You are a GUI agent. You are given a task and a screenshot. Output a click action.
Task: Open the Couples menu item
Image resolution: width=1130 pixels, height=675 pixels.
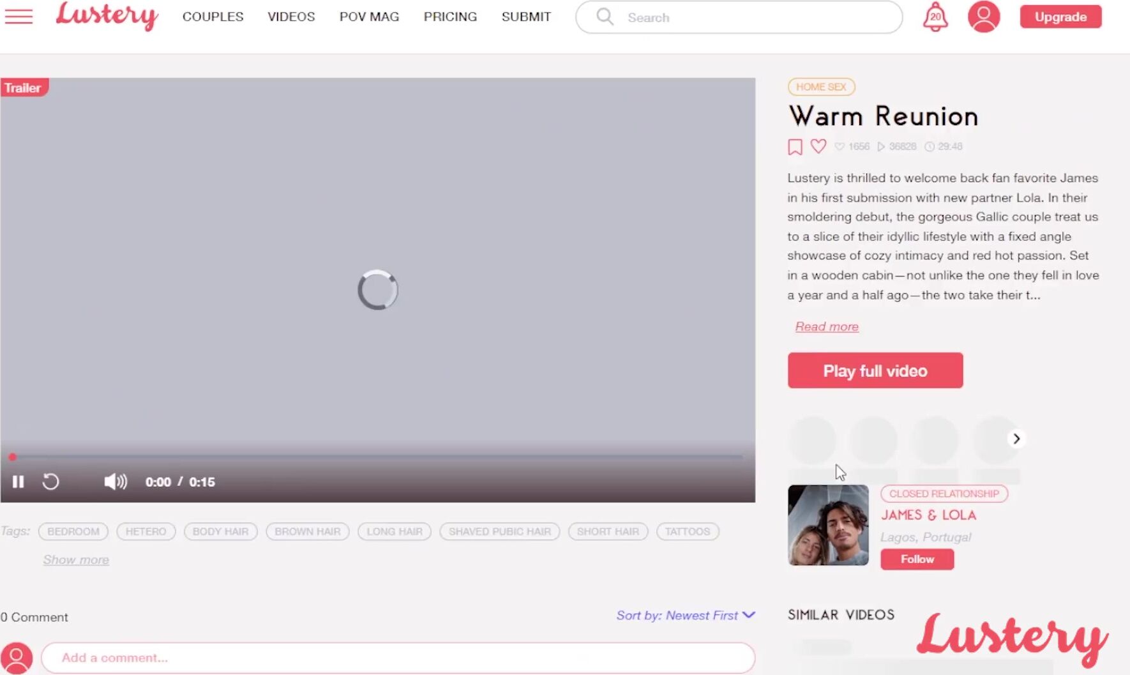coord(213,17)
